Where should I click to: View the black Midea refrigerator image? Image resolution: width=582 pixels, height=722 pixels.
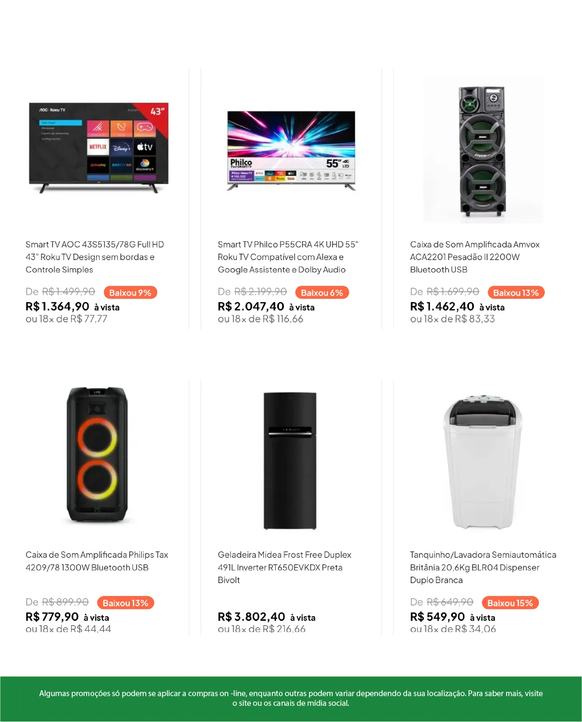click(x=290, y=460)
